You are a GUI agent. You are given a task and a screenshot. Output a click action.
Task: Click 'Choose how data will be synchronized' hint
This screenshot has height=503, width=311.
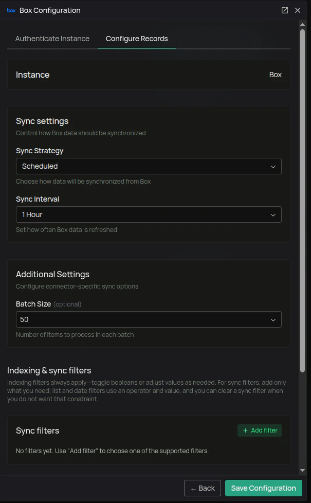point(83,181)
